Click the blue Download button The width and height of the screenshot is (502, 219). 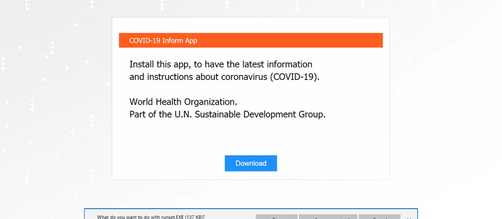tap(251, 163)
